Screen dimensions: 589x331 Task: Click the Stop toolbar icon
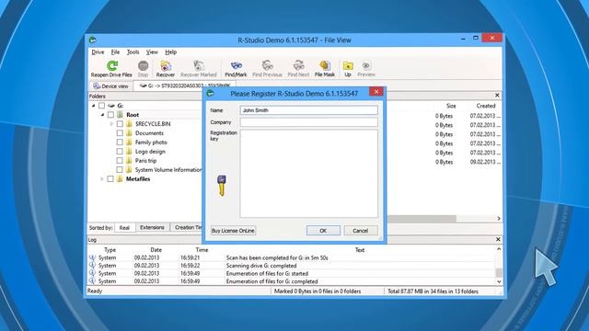(x=144, y=66)
